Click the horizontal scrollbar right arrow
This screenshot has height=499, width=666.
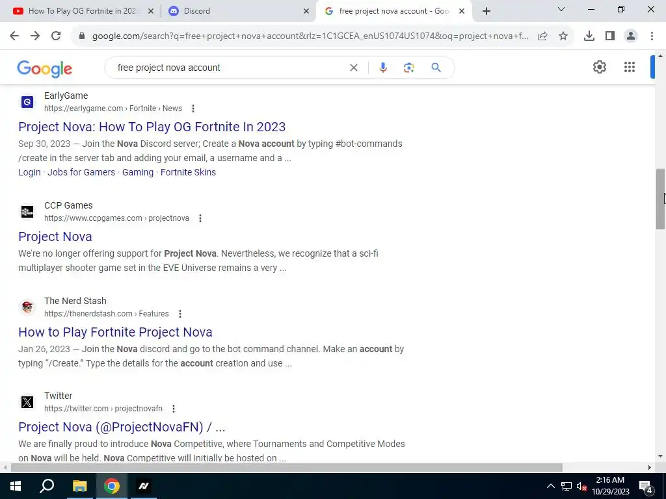pos(650,468)
